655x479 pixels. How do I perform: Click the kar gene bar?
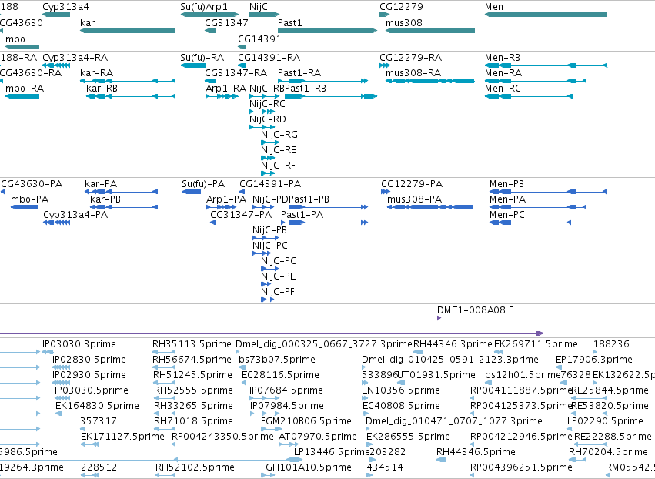[x=128, y=31]
